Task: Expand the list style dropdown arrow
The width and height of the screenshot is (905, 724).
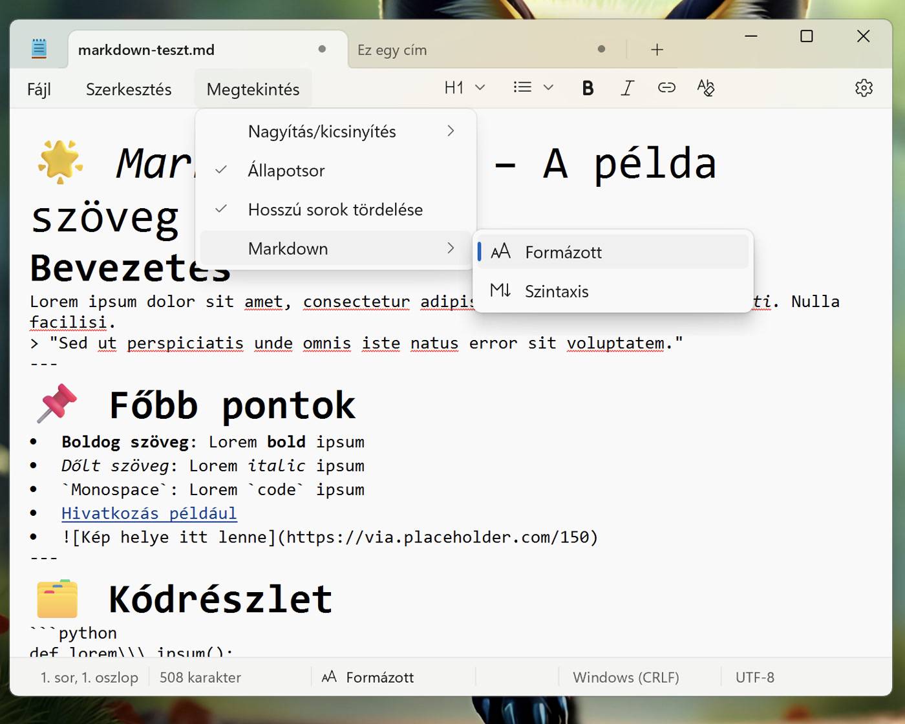Action: pos(548,87)
